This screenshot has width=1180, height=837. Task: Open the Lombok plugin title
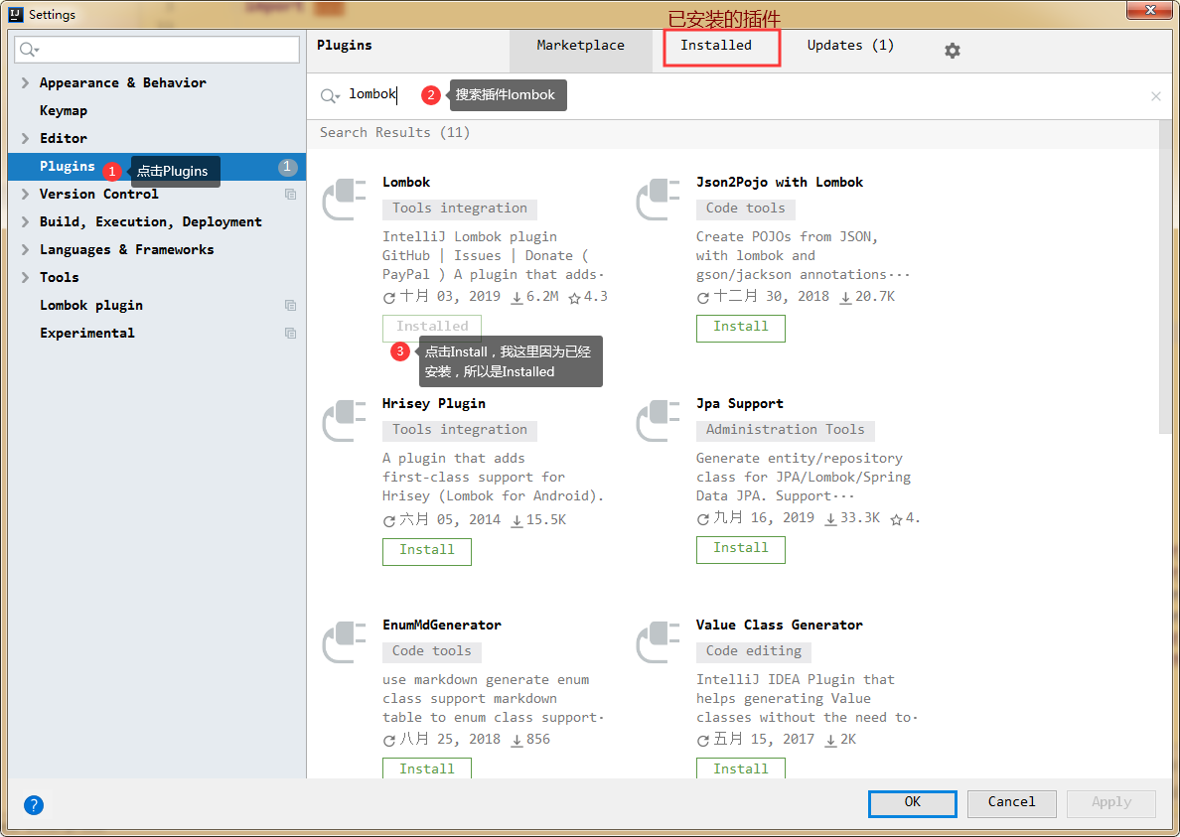pos(406,182)
